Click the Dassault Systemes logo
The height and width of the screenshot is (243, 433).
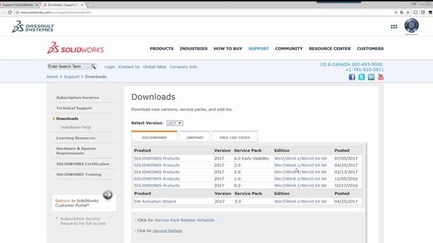click(x=33, y=27)
